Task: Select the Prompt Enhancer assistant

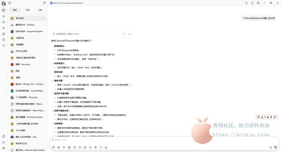Action: [x=28, y=117]
